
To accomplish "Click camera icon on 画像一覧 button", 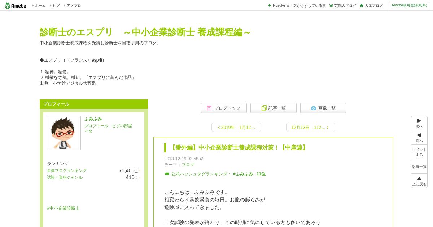I will [314, 108].
